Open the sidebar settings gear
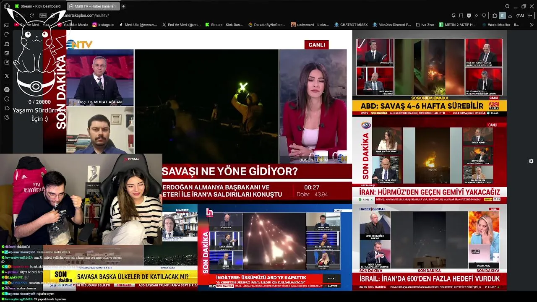 coord(7,117)
